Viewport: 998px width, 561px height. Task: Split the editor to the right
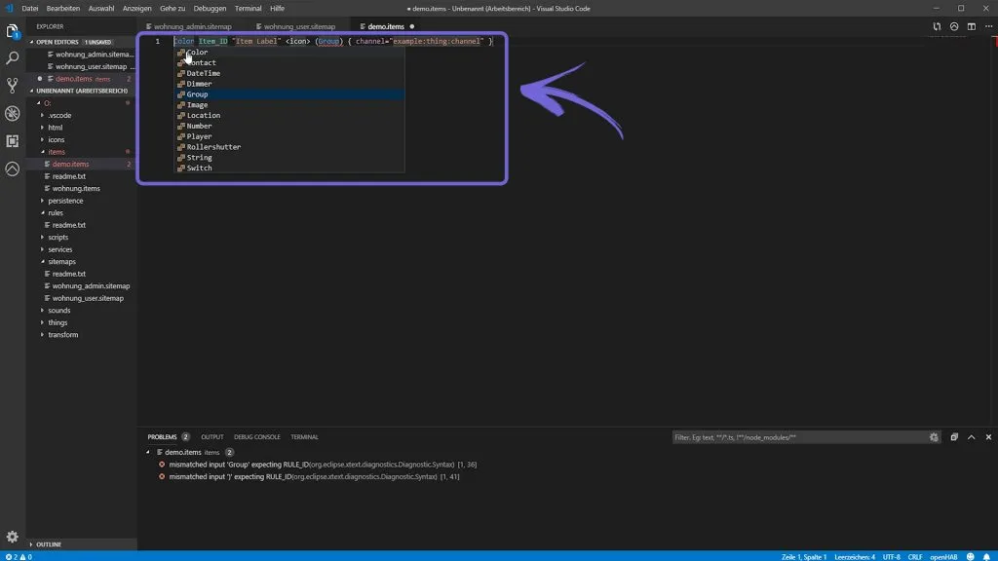(972, 26)
